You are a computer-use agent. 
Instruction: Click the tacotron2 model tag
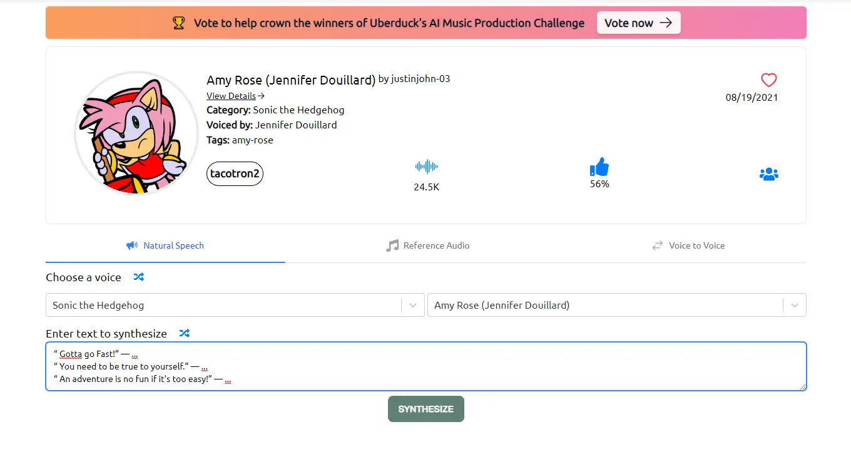[235, 173]
